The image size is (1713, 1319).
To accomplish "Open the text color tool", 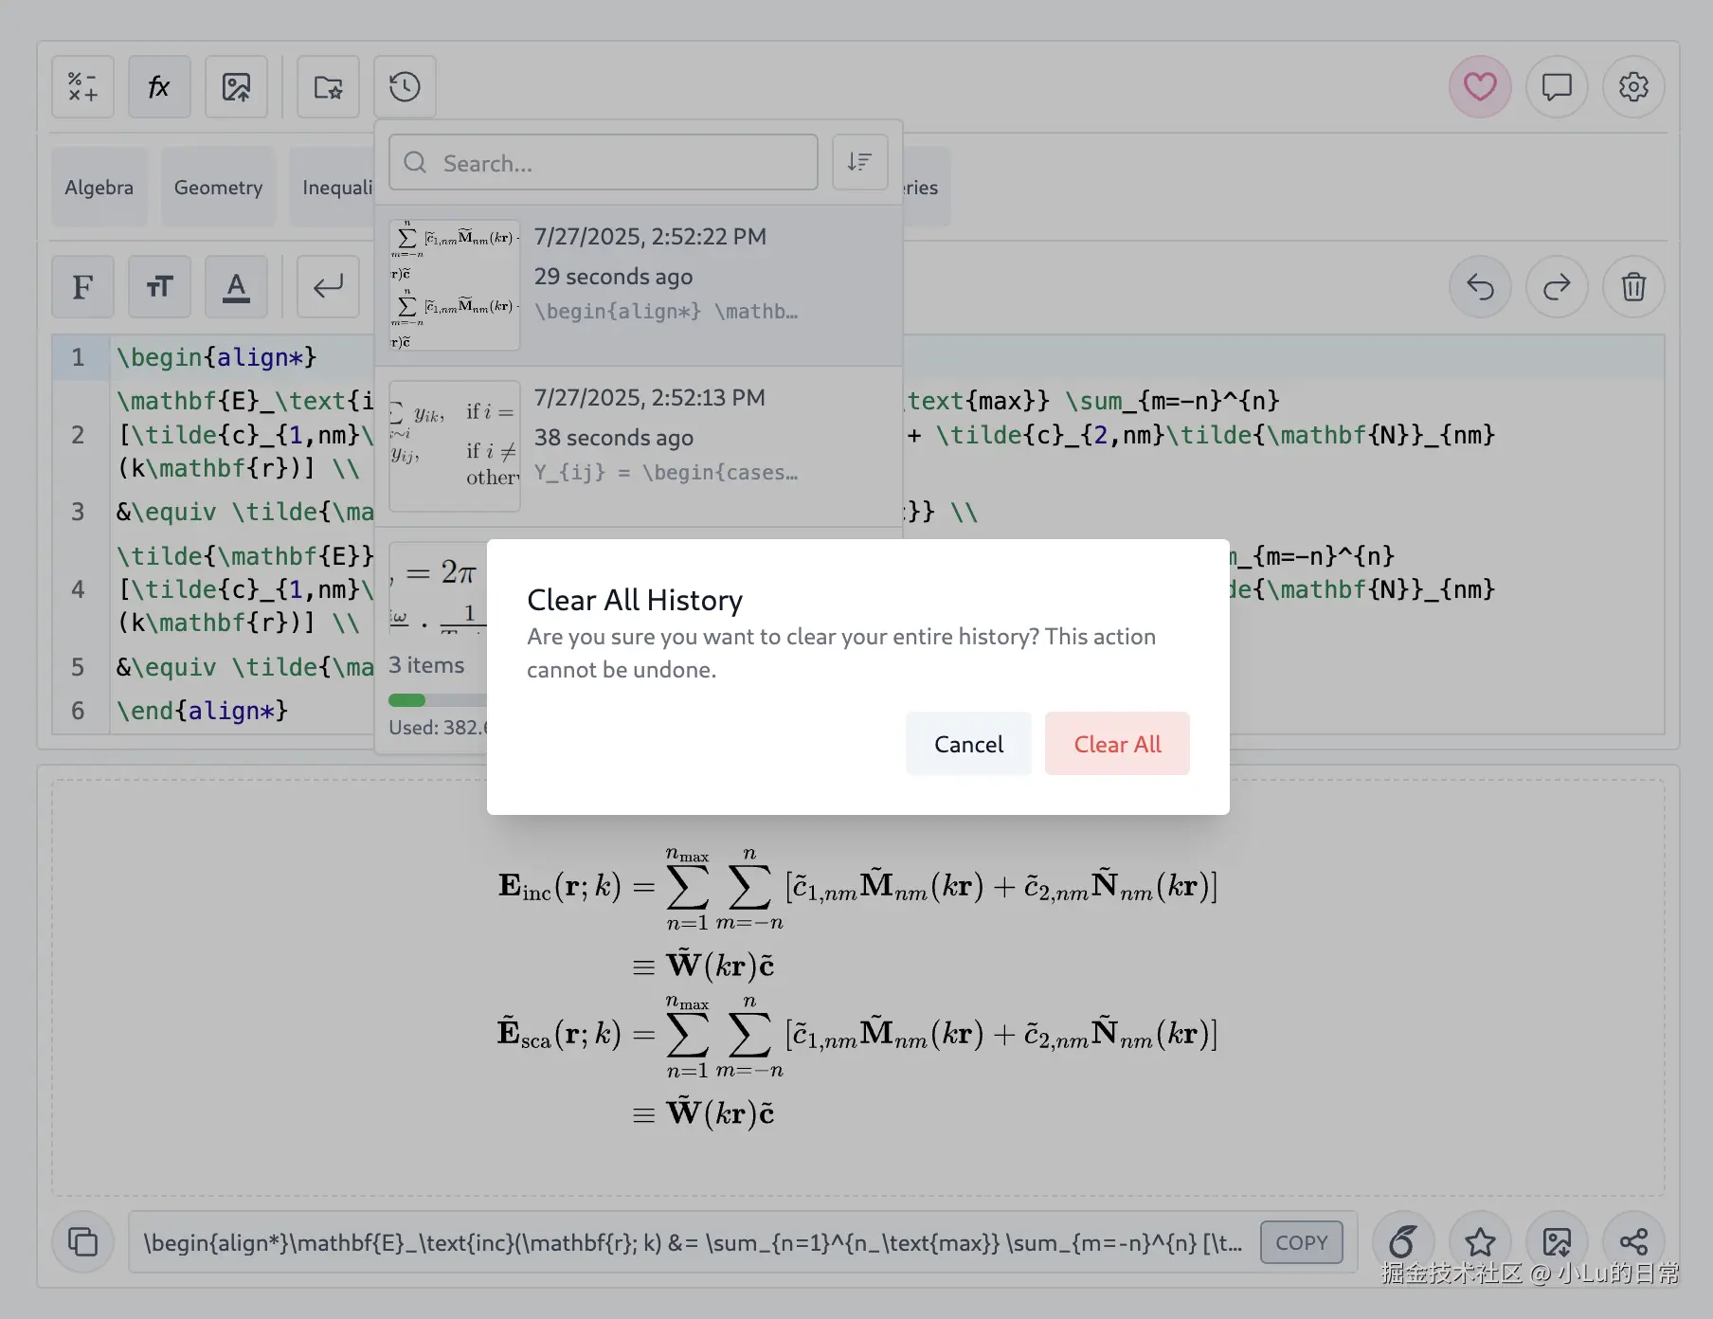I will click(x=236, y=286).
